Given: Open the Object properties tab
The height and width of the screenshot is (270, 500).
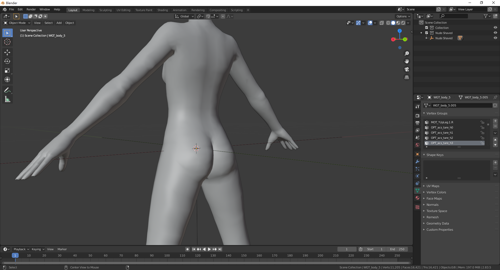Looking at the screenshot, I should (x=417, y=154).
